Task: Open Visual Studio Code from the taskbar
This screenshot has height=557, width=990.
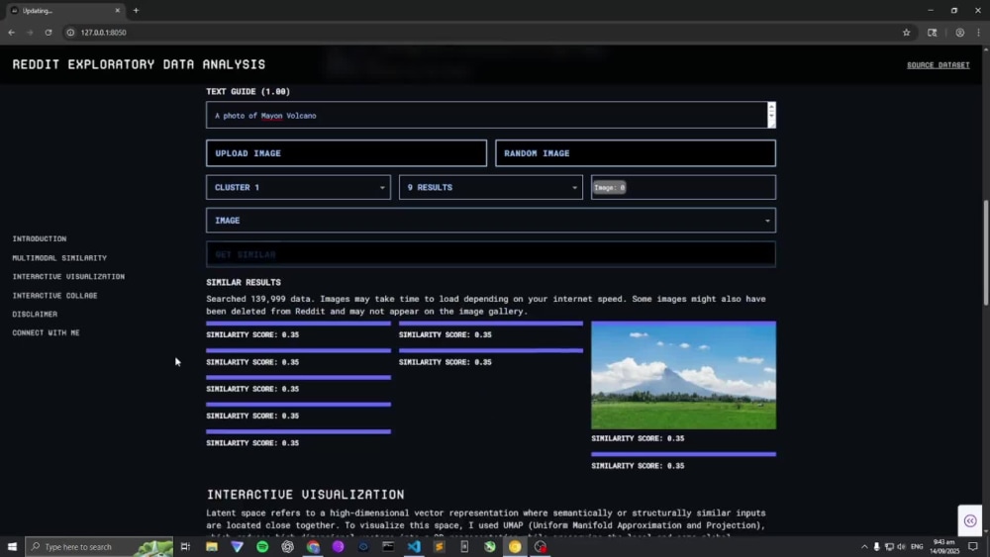Action: [x=414, y=546]
